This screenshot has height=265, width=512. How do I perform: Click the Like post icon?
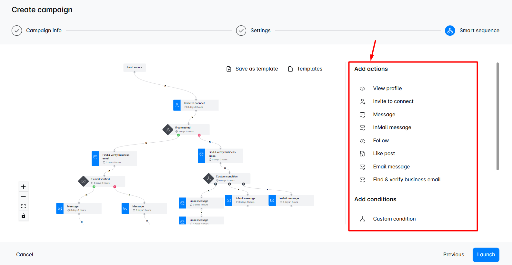[x=362, y=154]
